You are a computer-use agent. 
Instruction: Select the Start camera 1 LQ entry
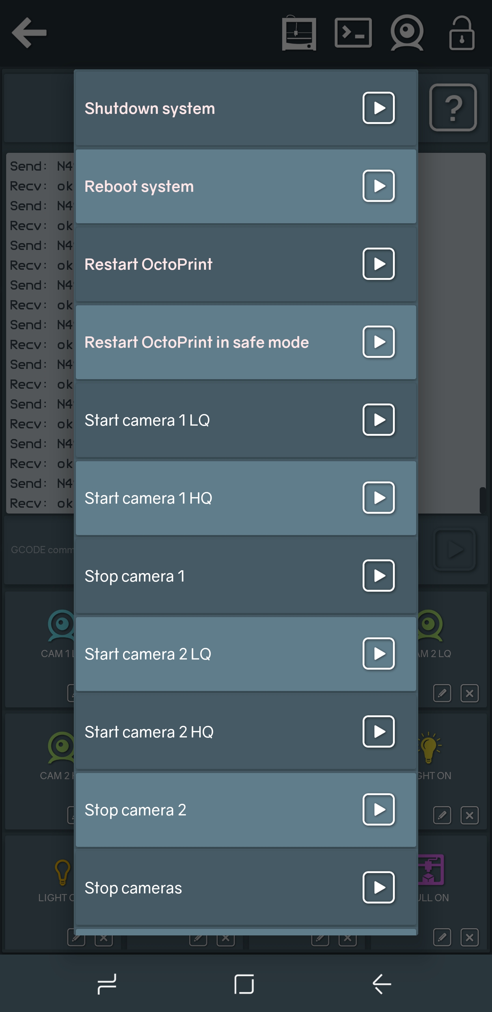(378, 420)
